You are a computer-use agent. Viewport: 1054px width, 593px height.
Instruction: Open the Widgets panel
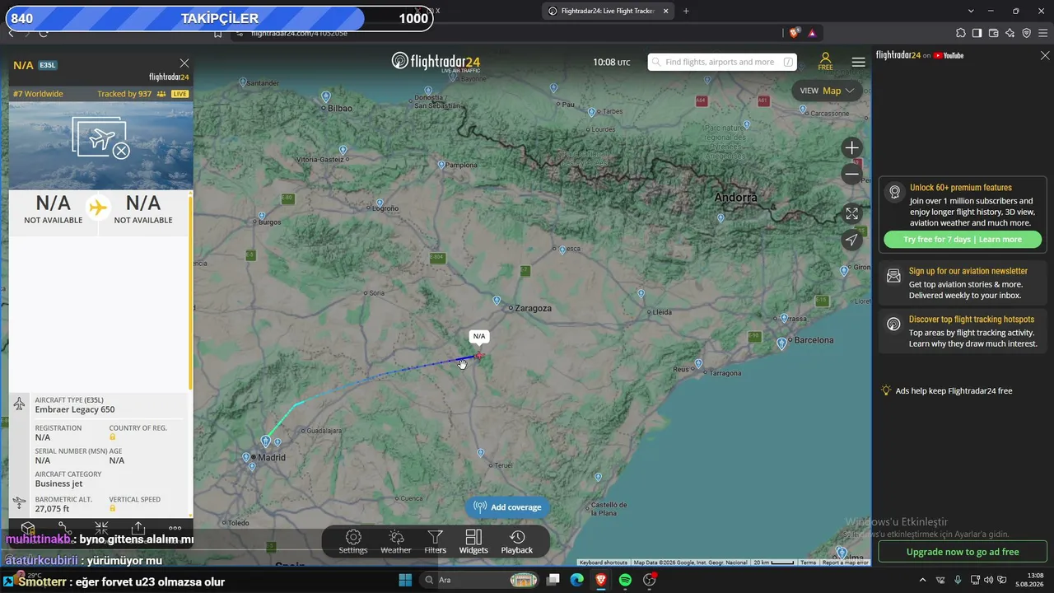(x=473, y=542)
